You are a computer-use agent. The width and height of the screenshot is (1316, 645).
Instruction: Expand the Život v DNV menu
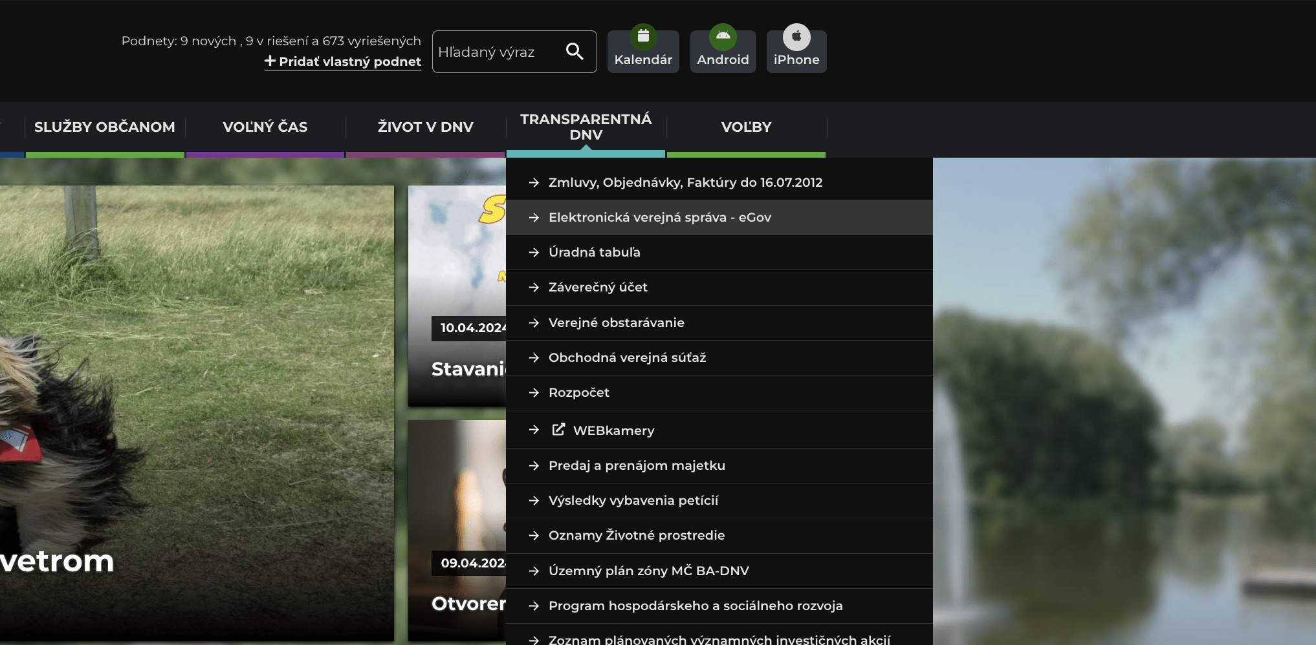[425, 127]
